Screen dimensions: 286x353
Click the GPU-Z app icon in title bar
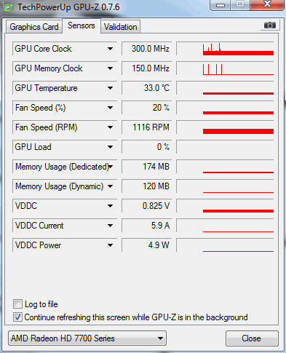point(9,7)
